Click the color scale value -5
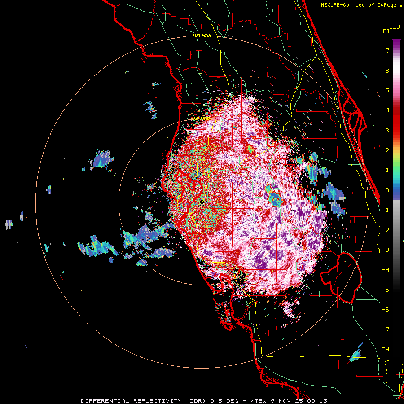404x404 pixels. [x=386, y=290]
